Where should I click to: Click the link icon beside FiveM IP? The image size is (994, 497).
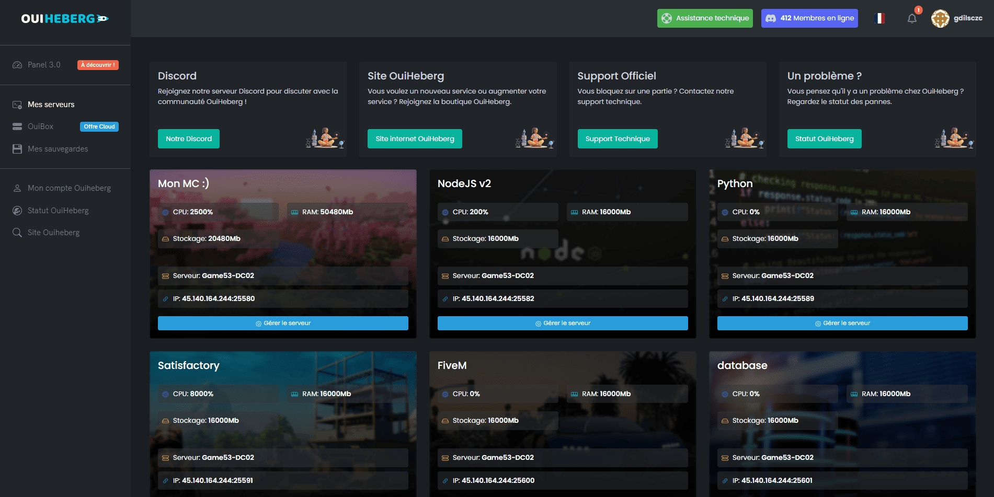(445, 481)
